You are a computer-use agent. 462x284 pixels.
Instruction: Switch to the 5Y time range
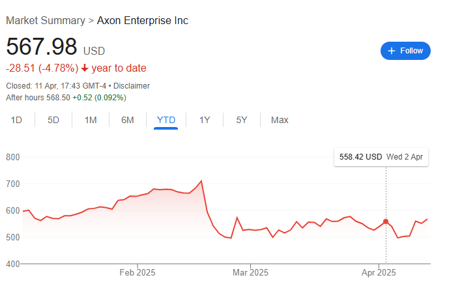pos(242,120)
